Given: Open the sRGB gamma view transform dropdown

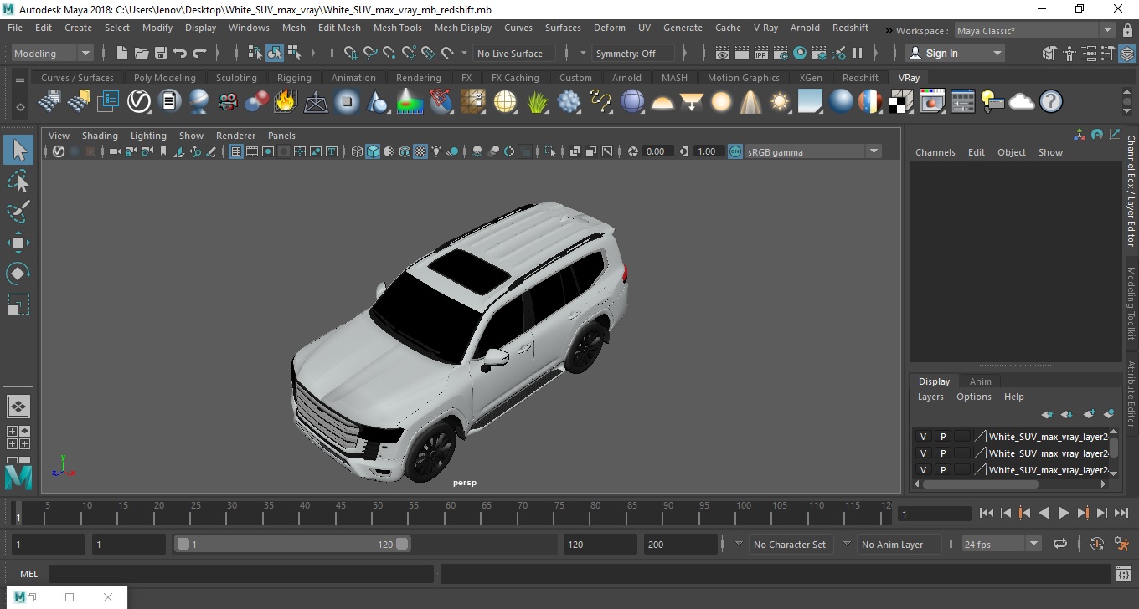Looking at the screenshot, I should tap(813, 151).
